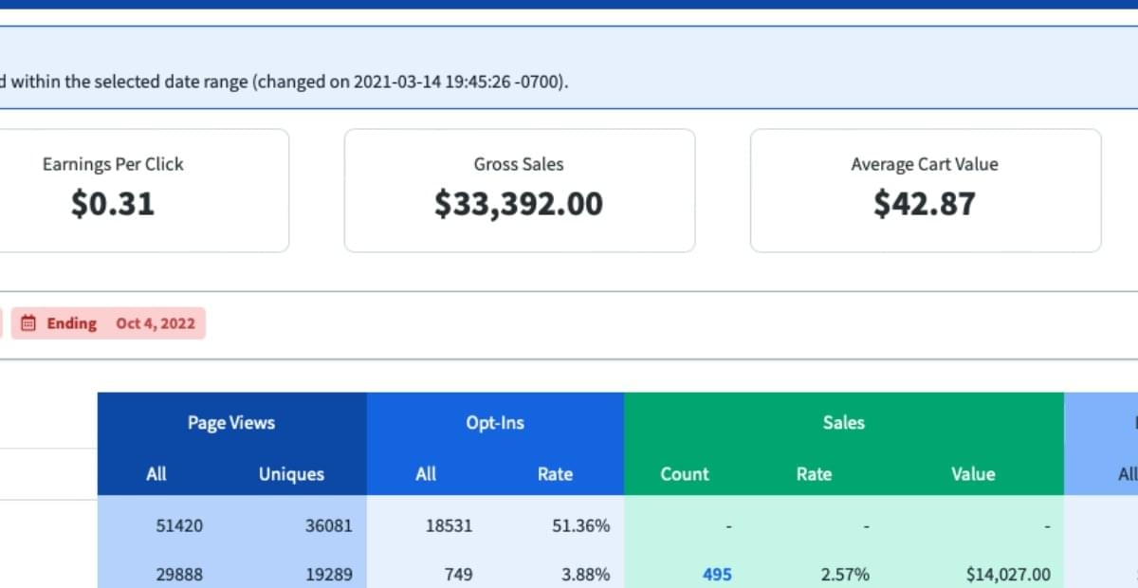Click the $42.87 Average Cart Value figure
The image size is (1138, 588).
tap(925, 204)
